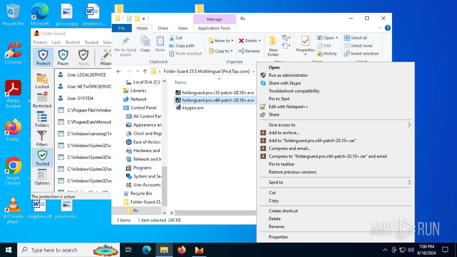Click the Up arrow navigation button
The image size is (457, 257).
pyautogui.click(x=145, y=71)
